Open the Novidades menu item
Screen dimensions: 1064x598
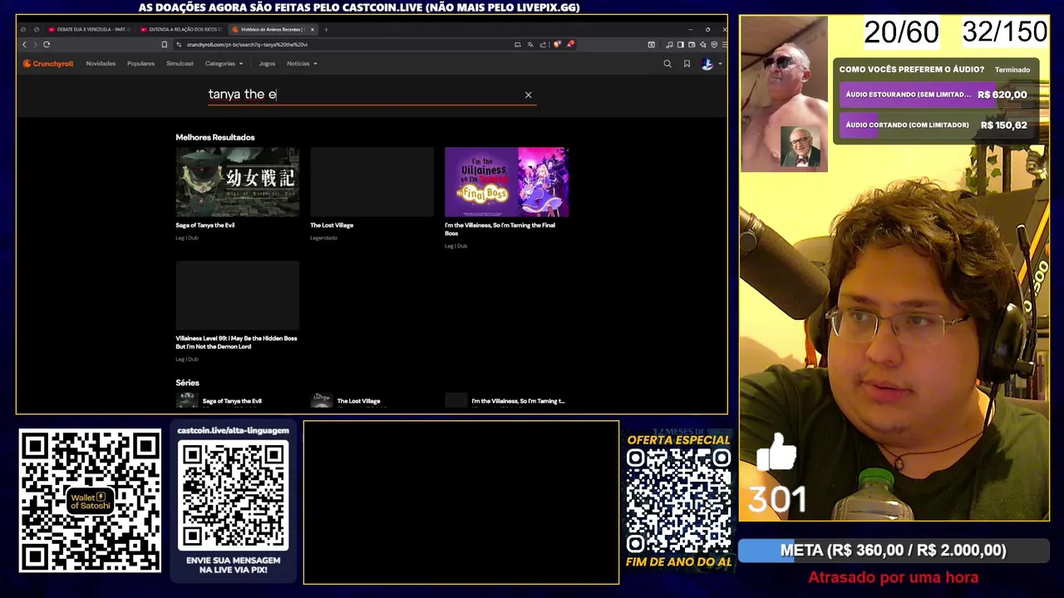pyautogui.click(x=101, y=63)
